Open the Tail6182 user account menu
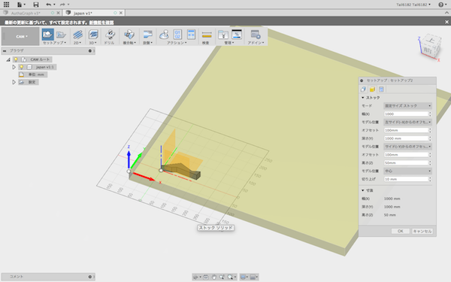451x282 pixels. click(x=413, y=5)
